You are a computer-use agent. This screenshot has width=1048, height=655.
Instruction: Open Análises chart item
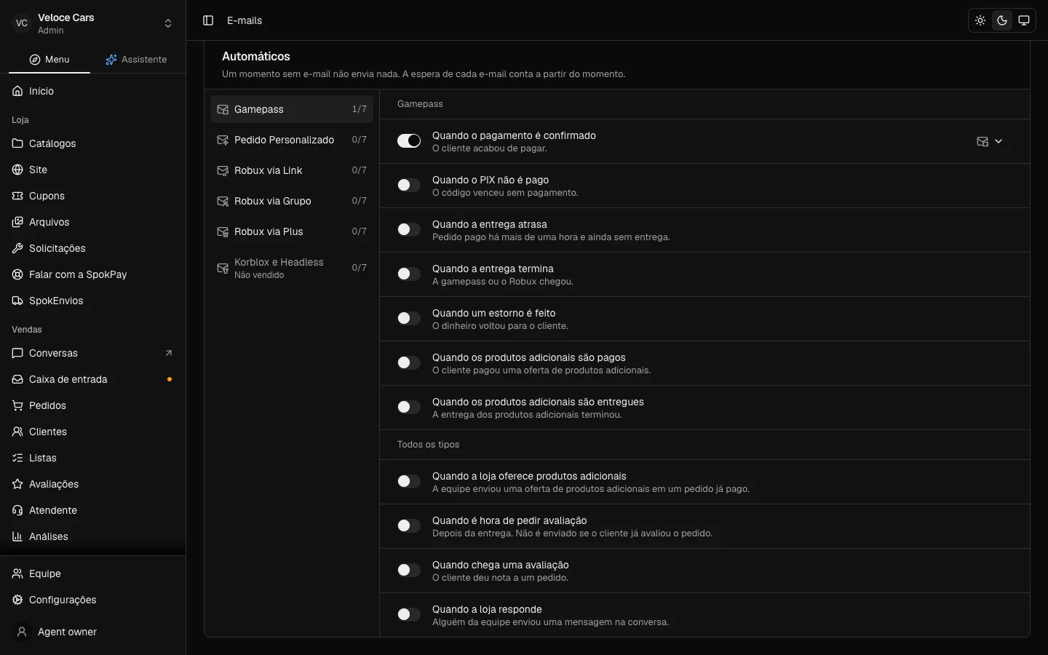click(x=92, y=536)
